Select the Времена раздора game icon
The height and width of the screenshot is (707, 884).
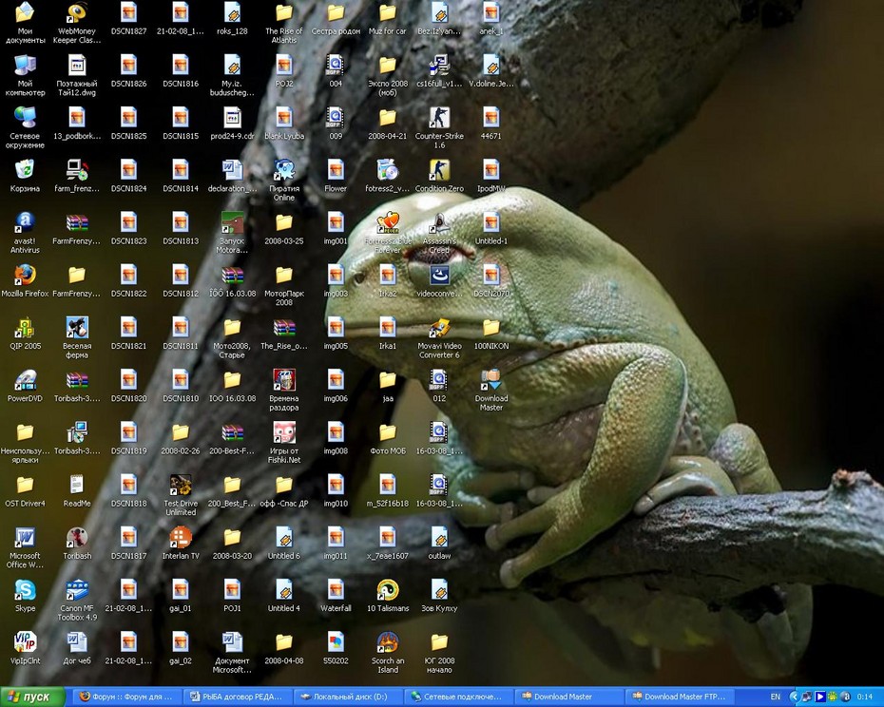tap(284, 391)
